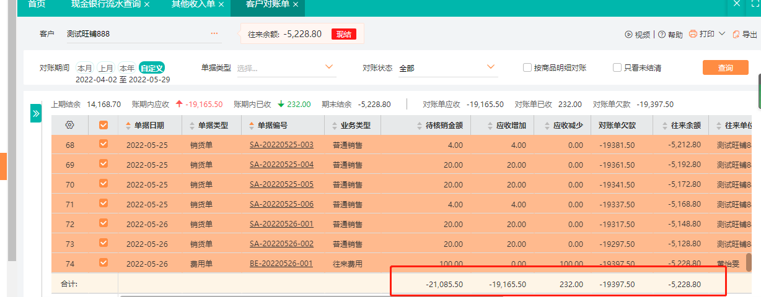
Task: Check the 只看未结清 option
Action: click(617, 67)
